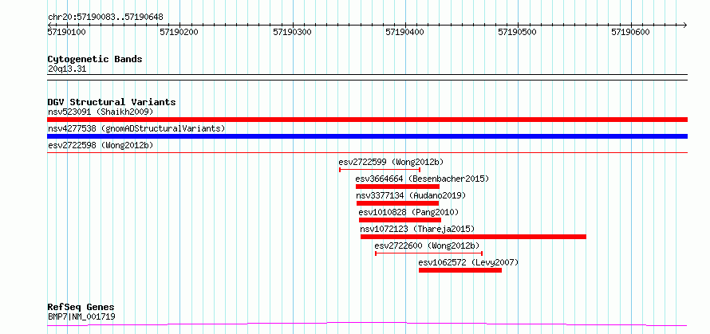Click the 57190600 ruler position label
This screenshot has width=710, height=334.
(x=630, y=32)
